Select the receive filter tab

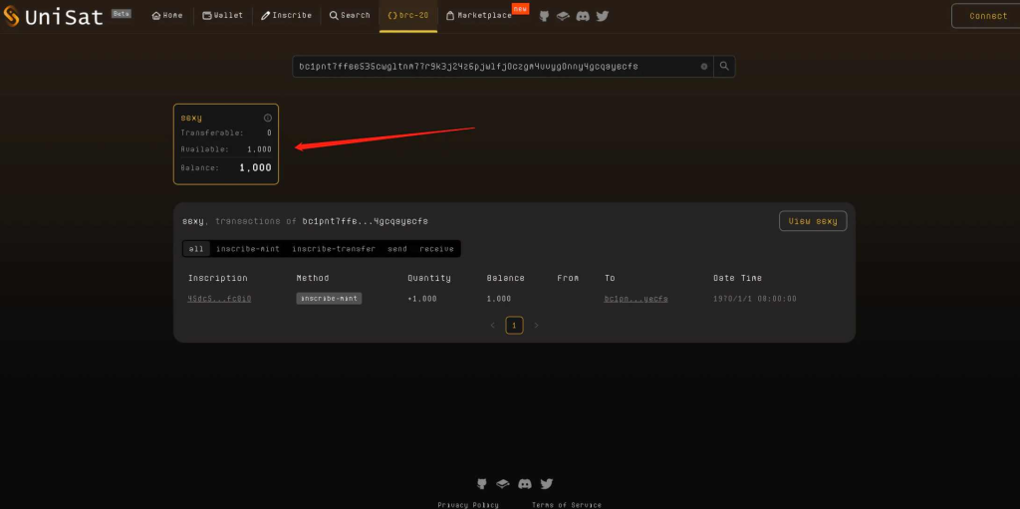point(436,249)
